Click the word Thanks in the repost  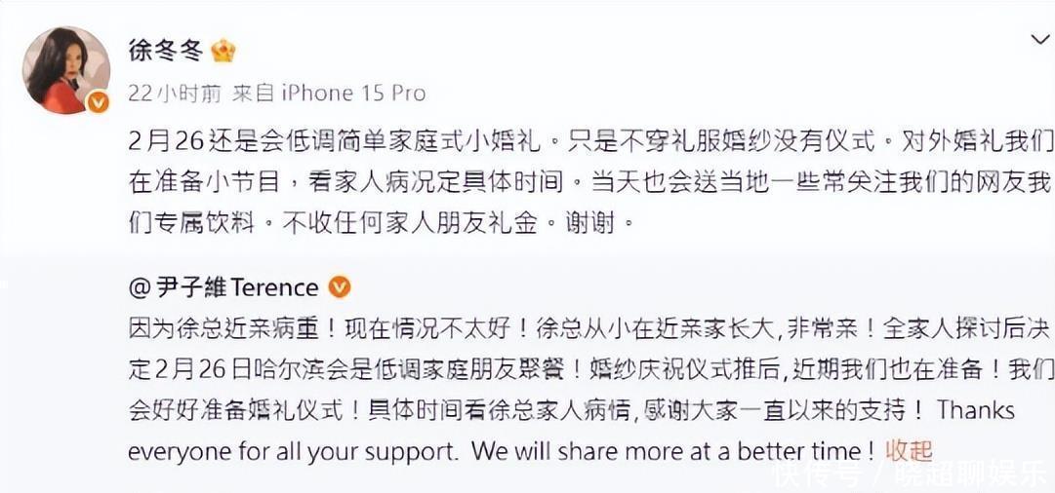(976, 410)
